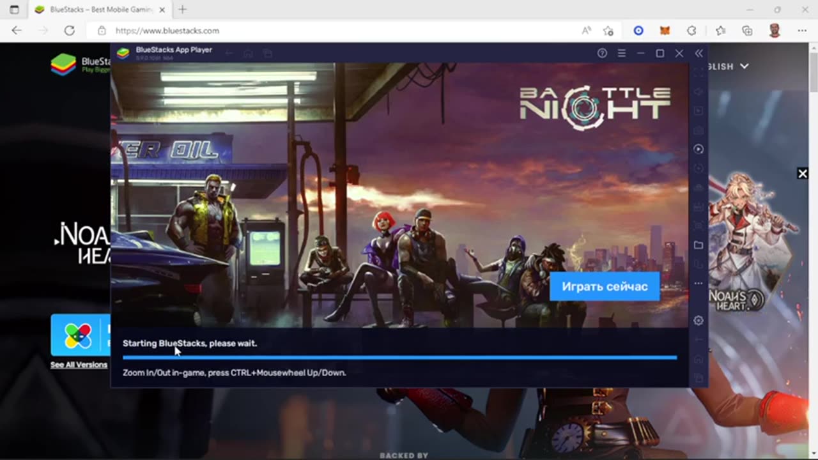Open BlueStacks help and support icon
Image resolution: width=818 pixels, height=460 pixels.
602,53
